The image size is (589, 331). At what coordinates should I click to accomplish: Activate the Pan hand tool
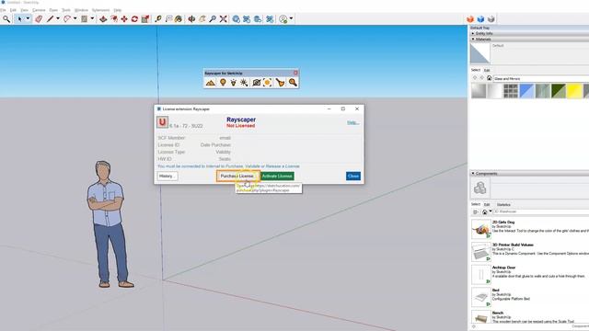[202, 18]
